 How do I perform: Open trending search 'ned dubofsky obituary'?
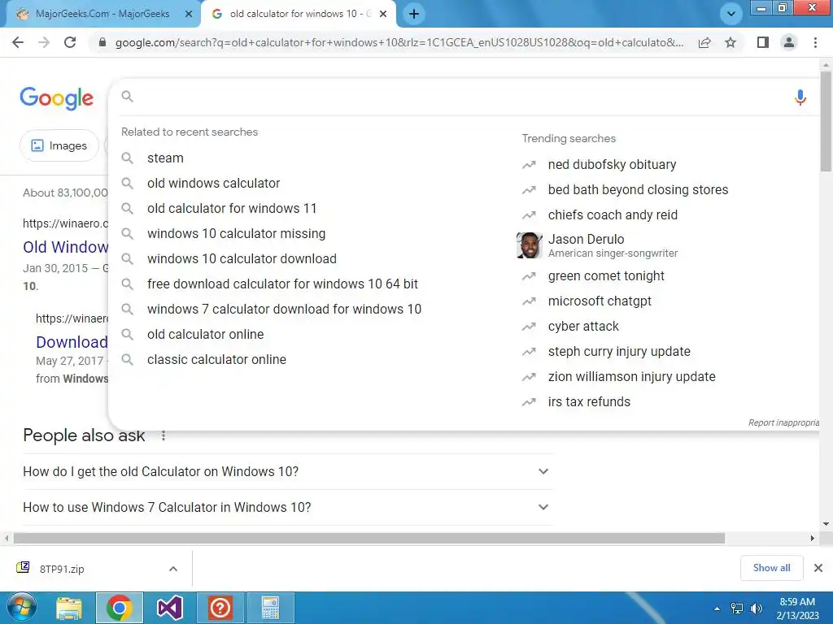[612, 164]
